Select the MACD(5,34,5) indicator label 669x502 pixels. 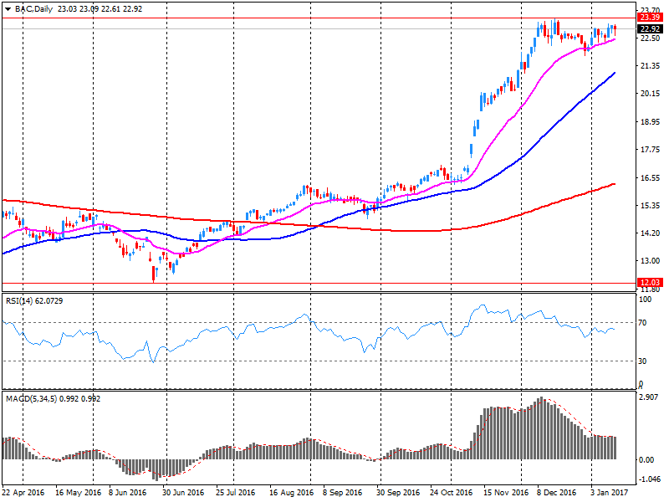coord(54,399)
